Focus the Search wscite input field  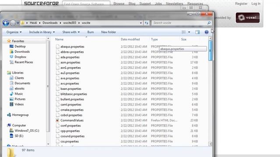pos(179,23)
